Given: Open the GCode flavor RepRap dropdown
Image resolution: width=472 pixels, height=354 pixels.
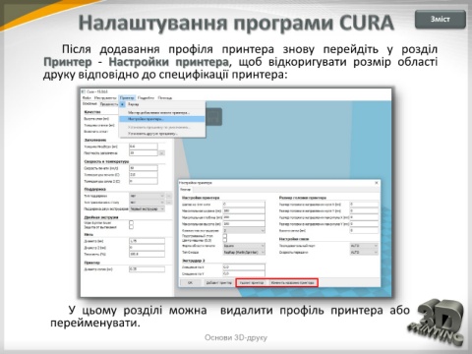Looking at the screenshot, I should tap(244, 253).
